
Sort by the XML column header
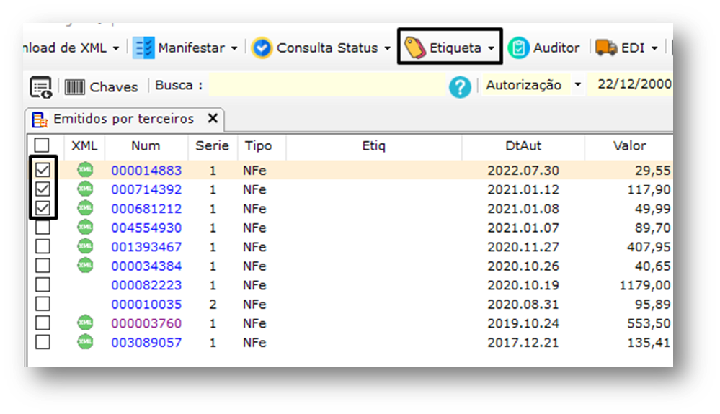pos(84,145)
